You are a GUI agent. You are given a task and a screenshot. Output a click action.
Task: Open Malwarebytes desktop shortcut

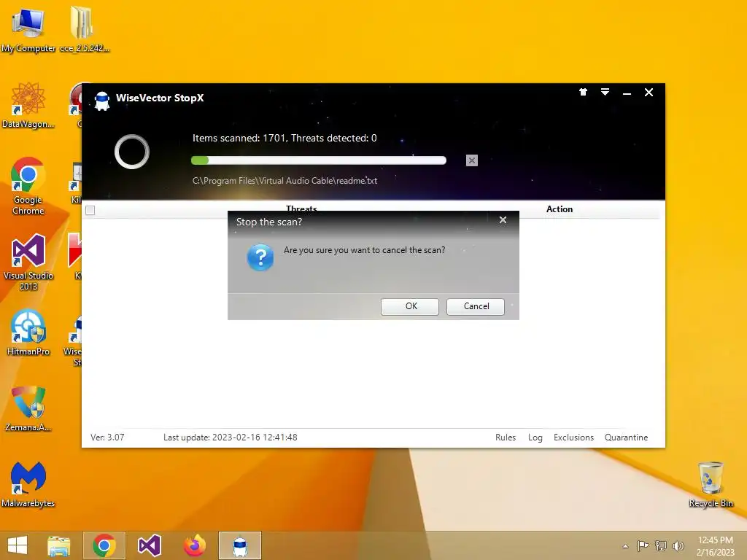[x=28, y=484]
